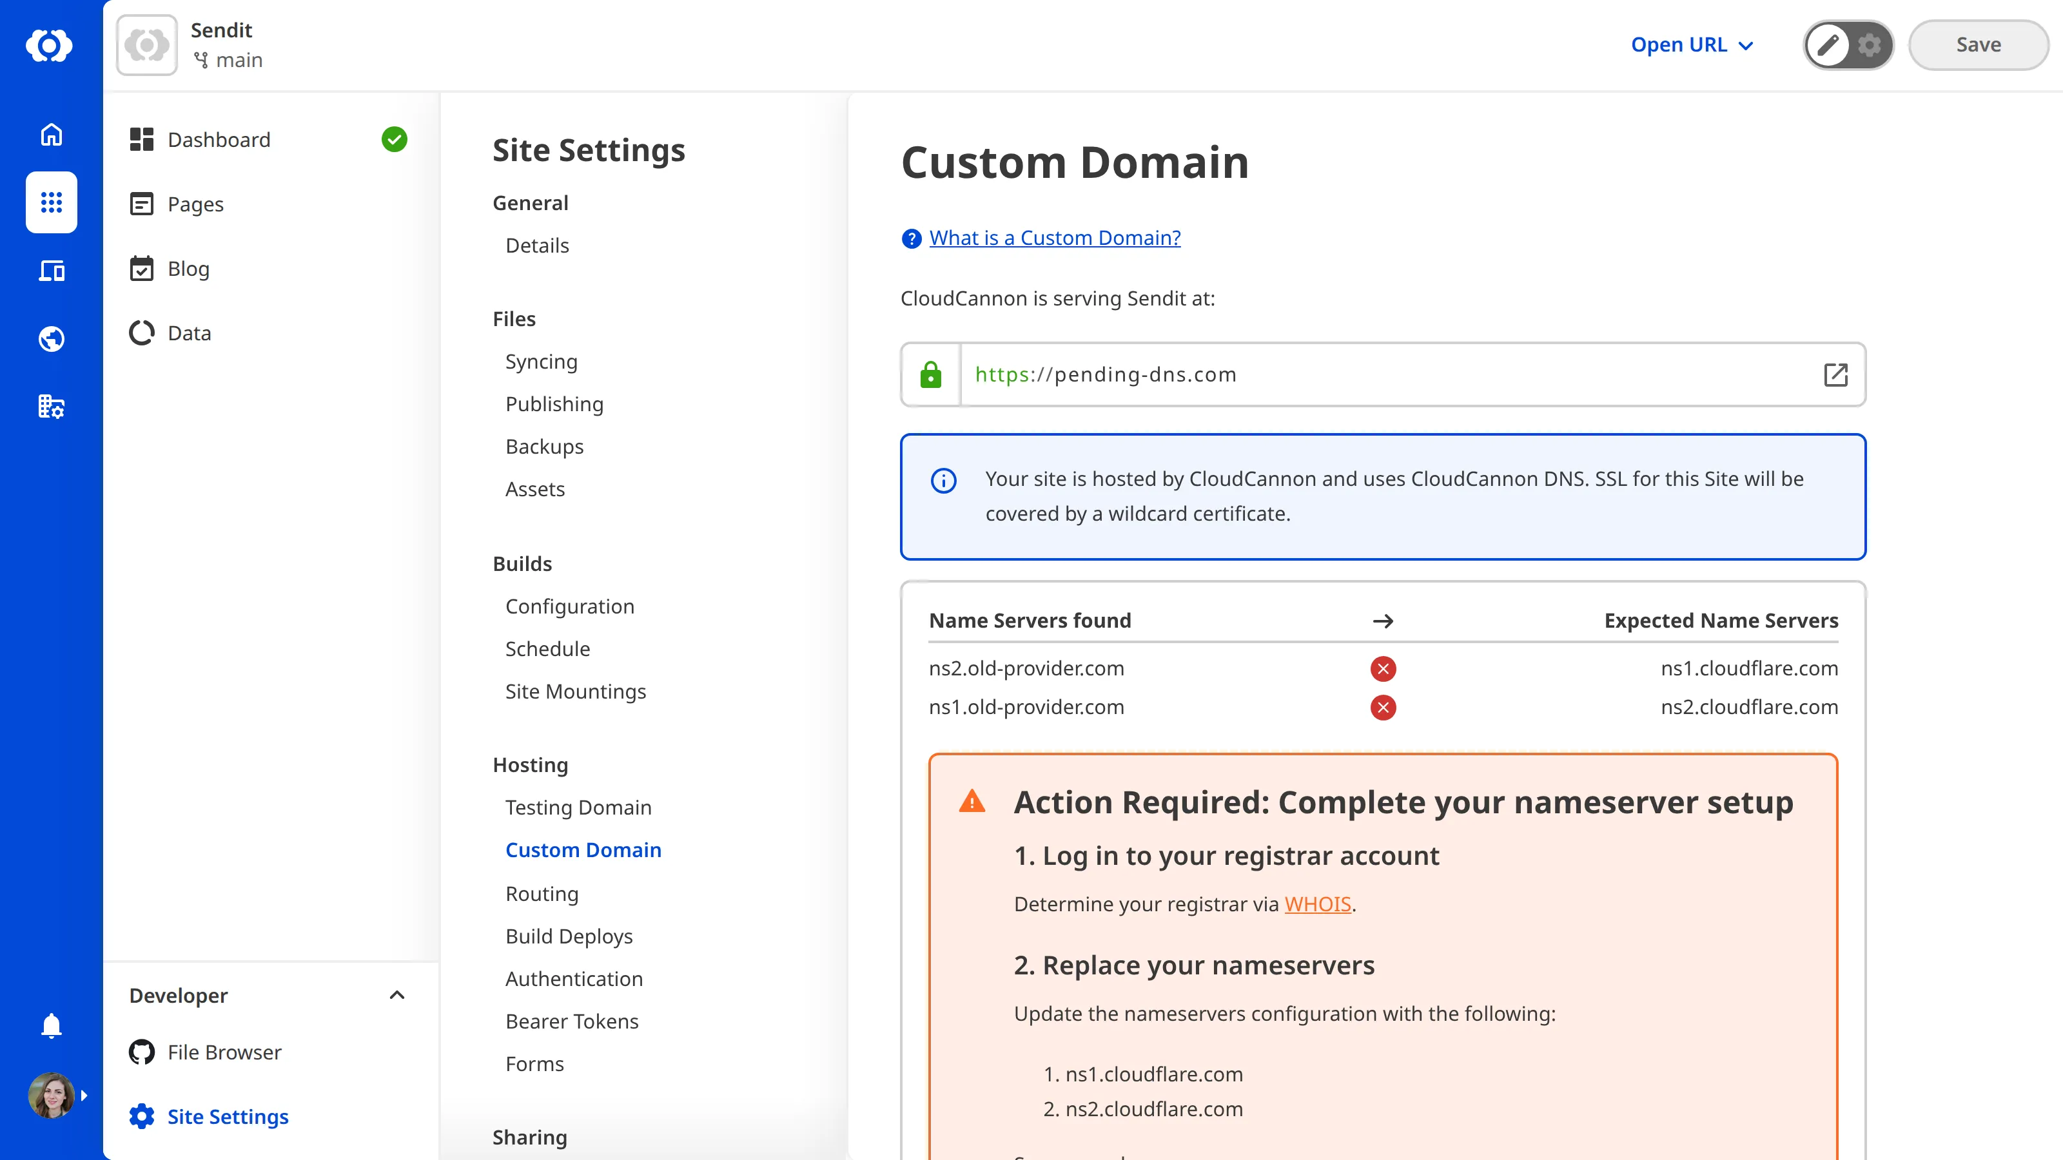Image resolution: width=2063 pixels, height=1160 pixels.
Task: Click the CloudCannon logo in the sidebar
Action: click(50, 46)
